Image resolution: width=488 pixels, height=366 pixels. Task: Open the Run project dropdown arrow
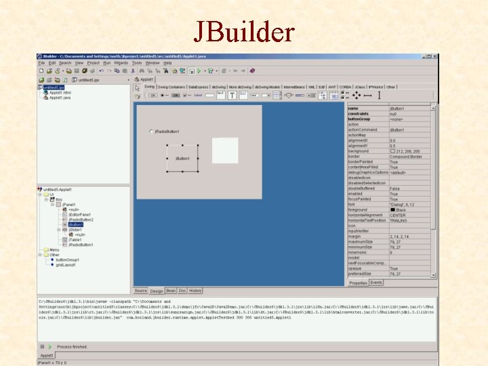pos(205,71)
